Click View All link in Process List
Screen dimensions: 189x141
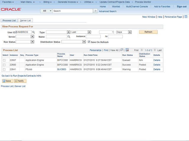click(114, 50)
